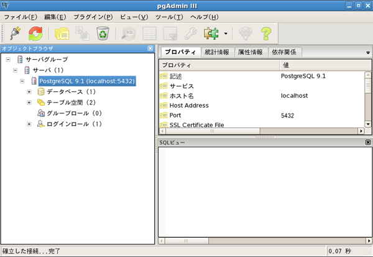Switch to the 統計情報 tab
This screenshot has width=373, height=257.
[x=217, y=52]
